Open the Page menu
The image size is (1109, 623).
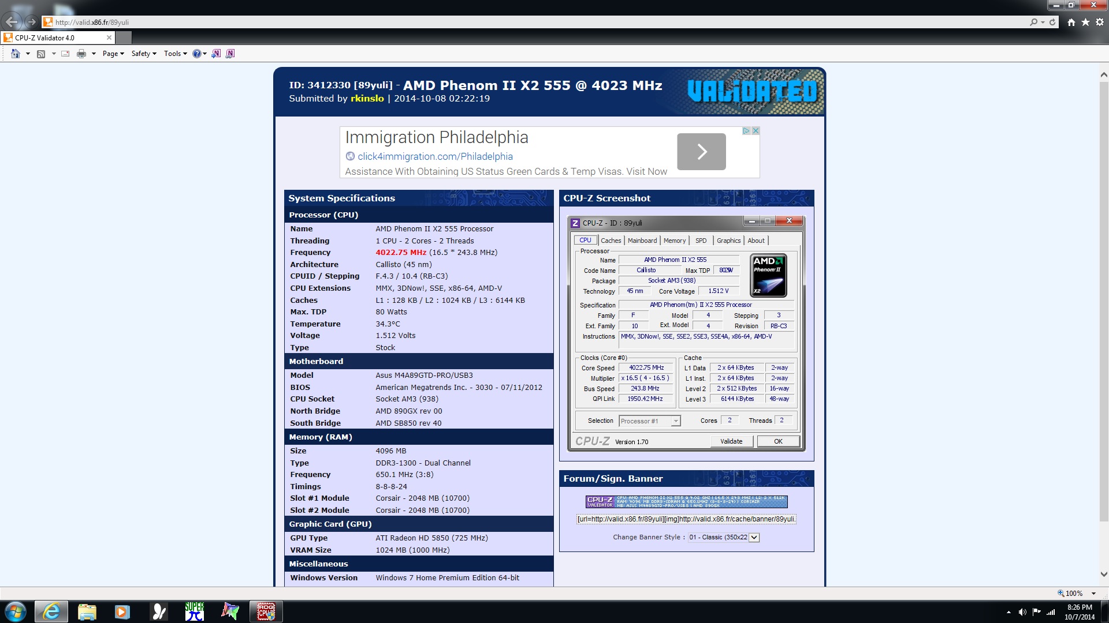click(x=113, y=54)
